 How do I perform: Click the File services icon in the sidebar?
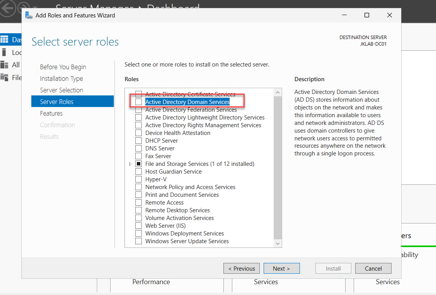point(4,77)
